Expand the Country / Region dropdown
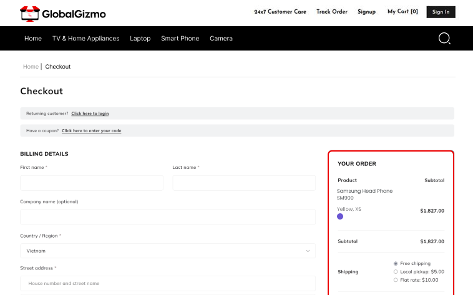This screenshot has width=473, height=295. coord(168,251)
